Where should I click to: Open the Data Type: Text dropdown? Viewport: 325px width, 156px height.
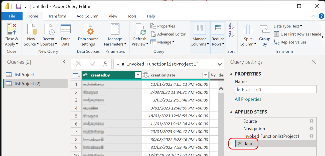click(288, 26)
